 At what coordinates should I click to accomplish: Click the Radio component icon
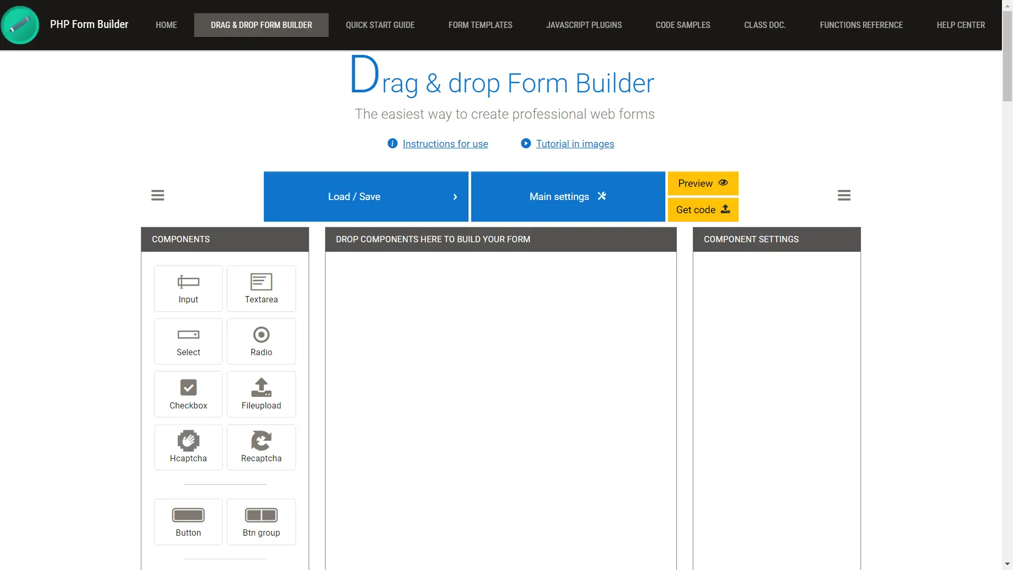261,341
